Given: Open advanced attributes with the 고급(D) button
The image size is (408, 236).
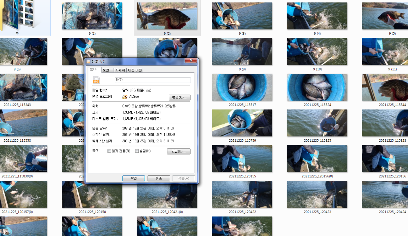Looking at the screenshot, I should click(178, 151).
